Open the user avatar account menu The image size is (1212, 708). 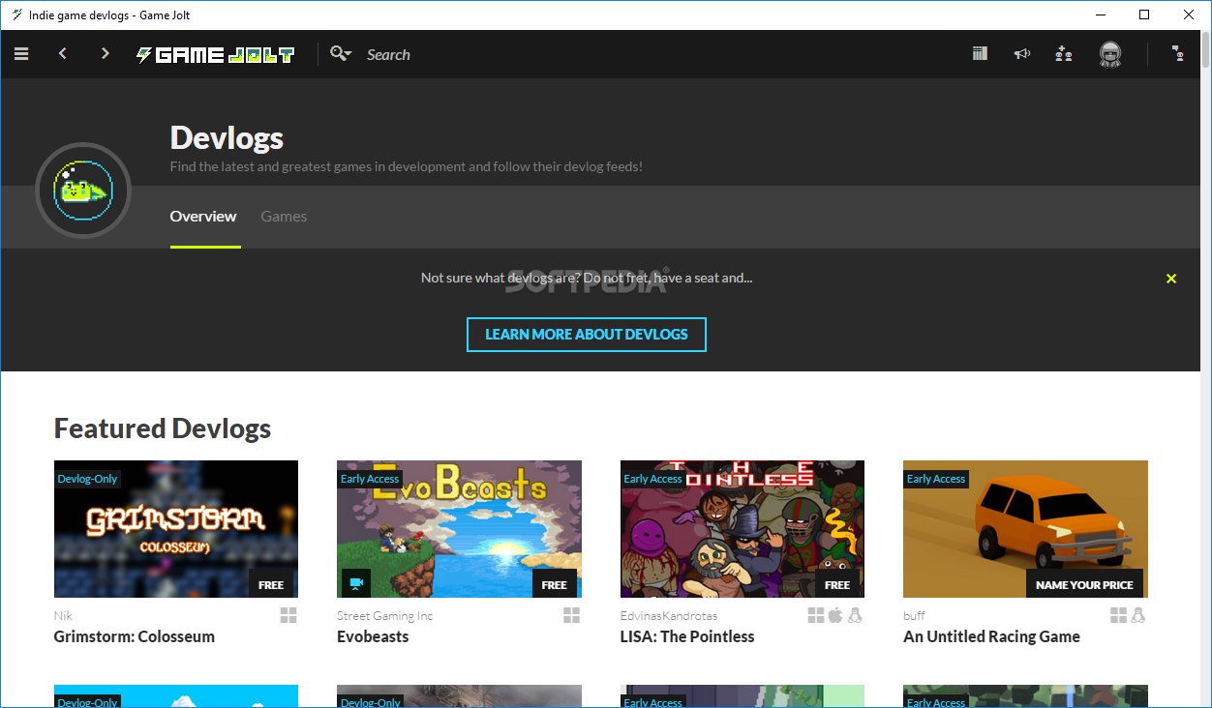pos(1110,55)
